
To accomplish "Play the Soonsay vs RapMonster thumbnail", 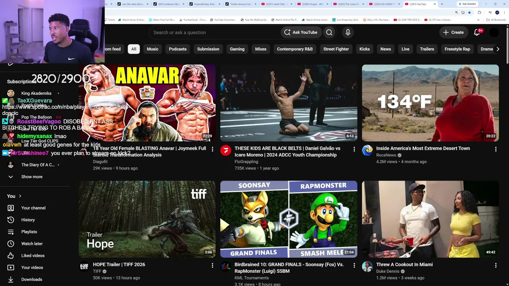I will [x=289, y=219].
